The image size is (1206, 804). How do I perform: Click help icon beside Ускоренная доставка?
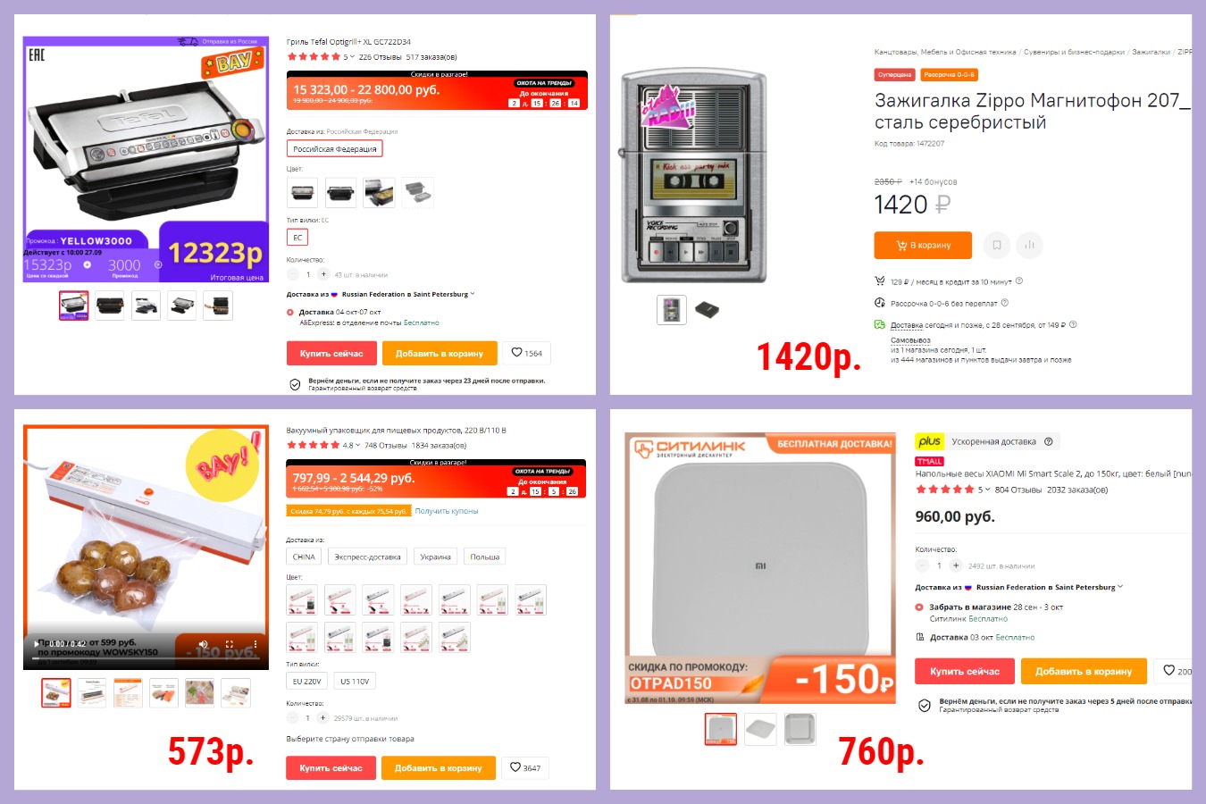click(x=1049, y=441)
